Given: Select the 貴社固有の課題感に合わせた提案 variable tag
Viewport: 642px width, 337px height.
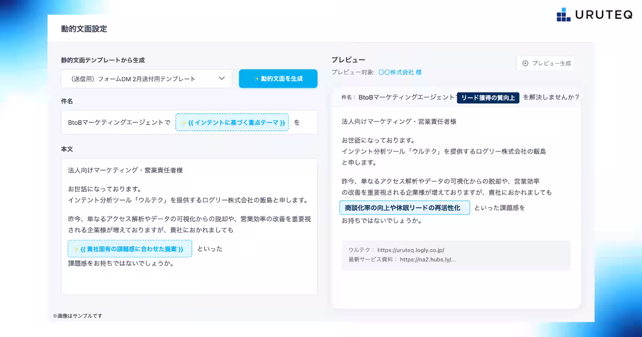Looking at the screenshot, I should point(129,249).
